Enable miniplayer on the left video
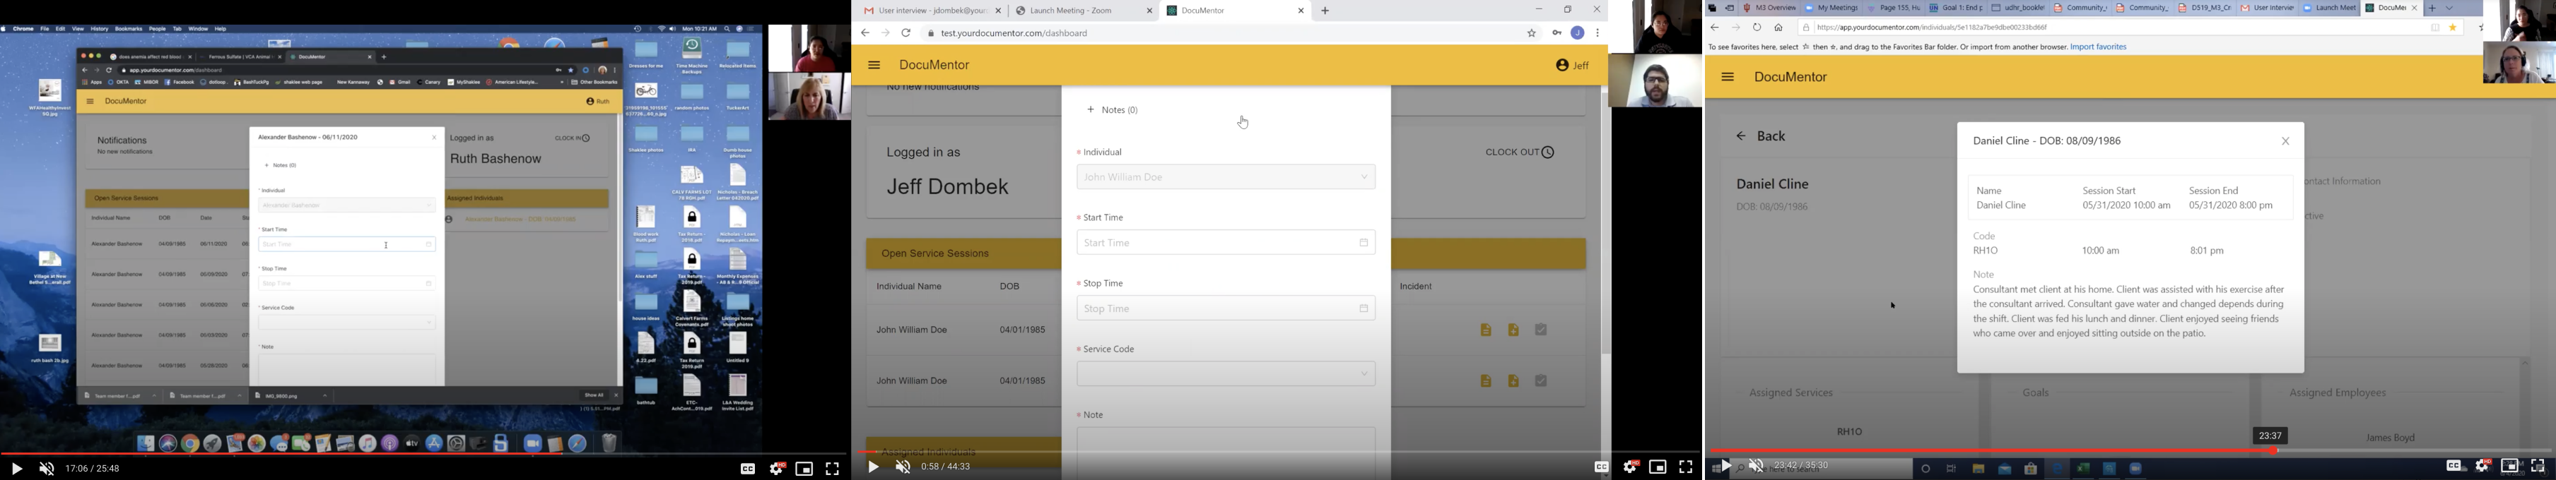The image size is (2556, 480). (x=804, y=468)
